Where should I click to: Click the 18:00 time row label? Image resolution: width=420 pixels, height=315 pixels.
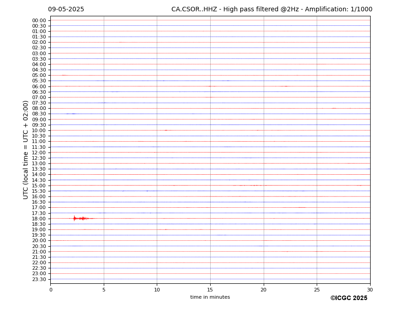click(x=39, y=219)
